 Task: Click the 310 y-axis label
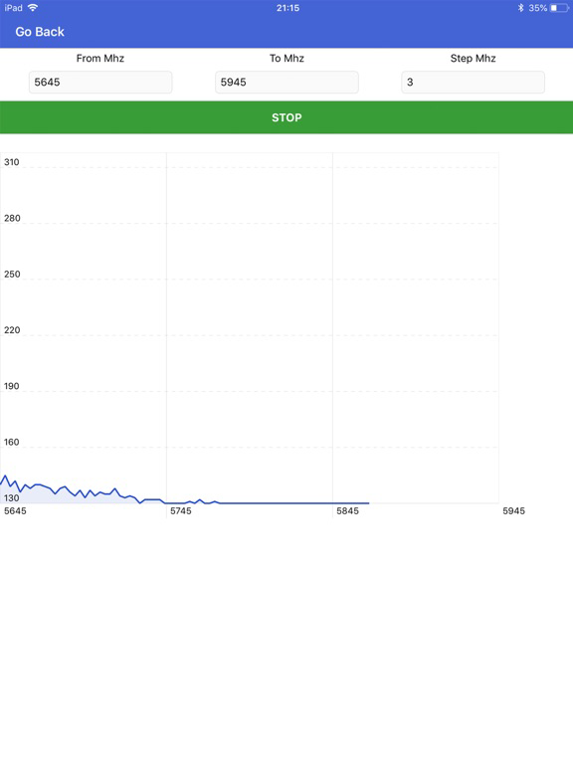[12, 162]
